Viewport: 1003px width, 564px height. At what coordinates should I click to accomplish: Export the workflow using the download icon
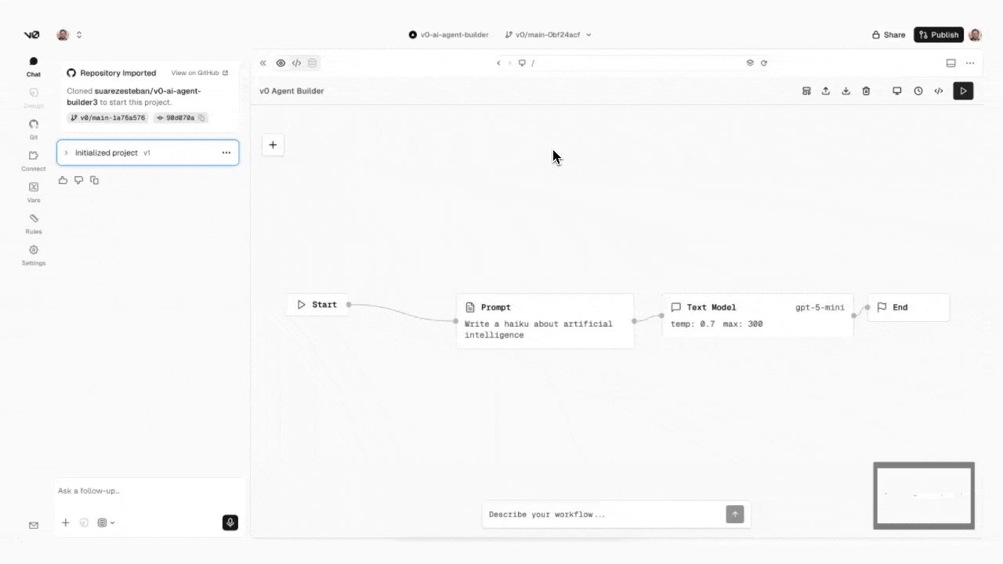(845, 91)
